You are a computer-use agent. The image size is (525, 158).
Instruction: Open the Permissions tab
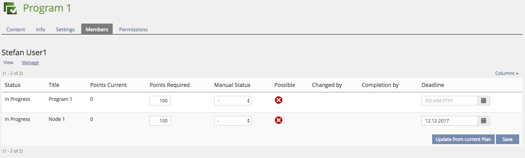[133, 29]
